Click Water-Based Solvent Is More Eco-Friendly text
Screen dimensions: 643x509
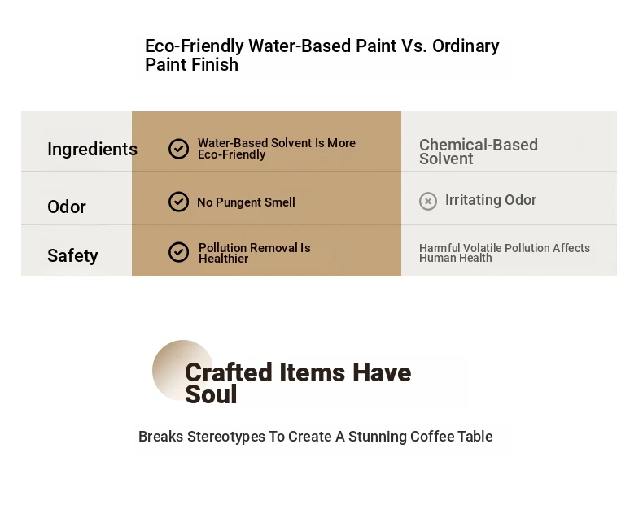tap(277, 149)
